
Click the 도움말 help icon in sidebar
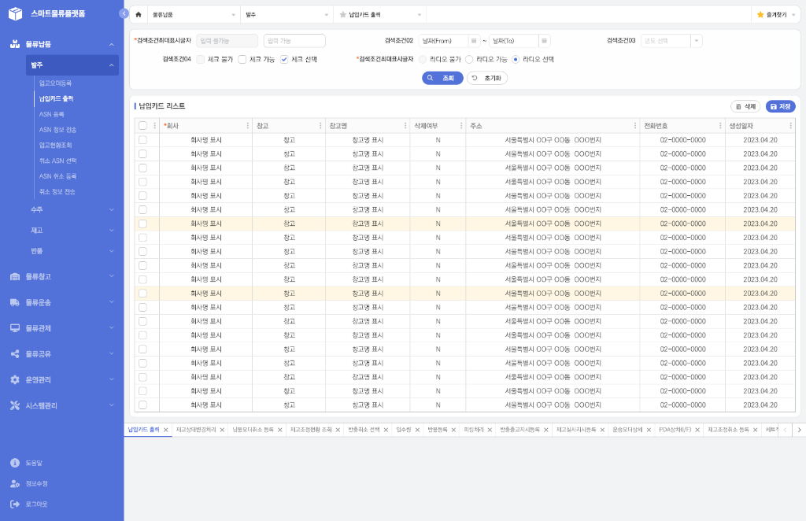[x=15, y=463]
